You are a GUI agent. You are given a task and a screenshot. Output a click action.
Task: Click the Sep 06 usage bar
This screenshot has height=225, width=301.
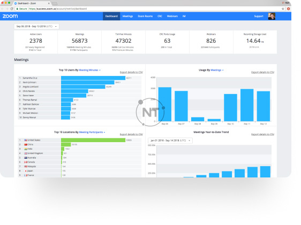click(165, 104)
